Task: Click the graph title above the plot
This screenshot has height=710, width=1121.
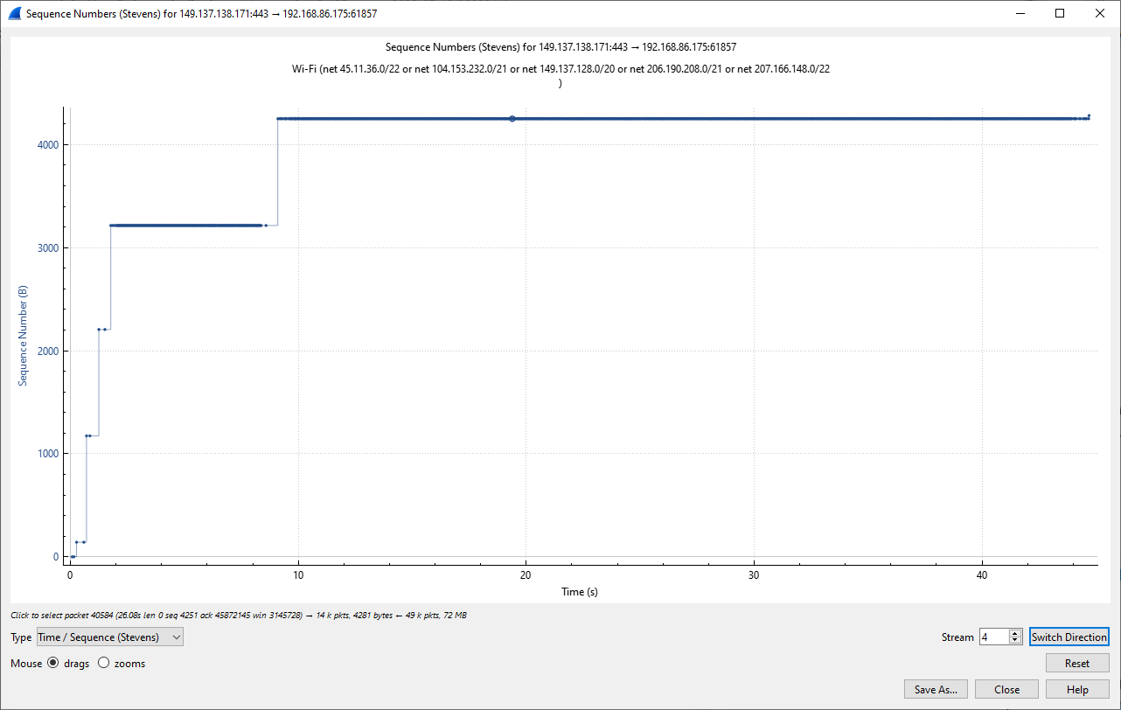Action: point(567,47)
